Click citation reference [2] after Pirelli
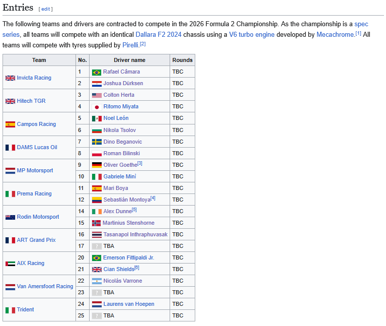Screen dimensions: 386x326 point(143,44)
